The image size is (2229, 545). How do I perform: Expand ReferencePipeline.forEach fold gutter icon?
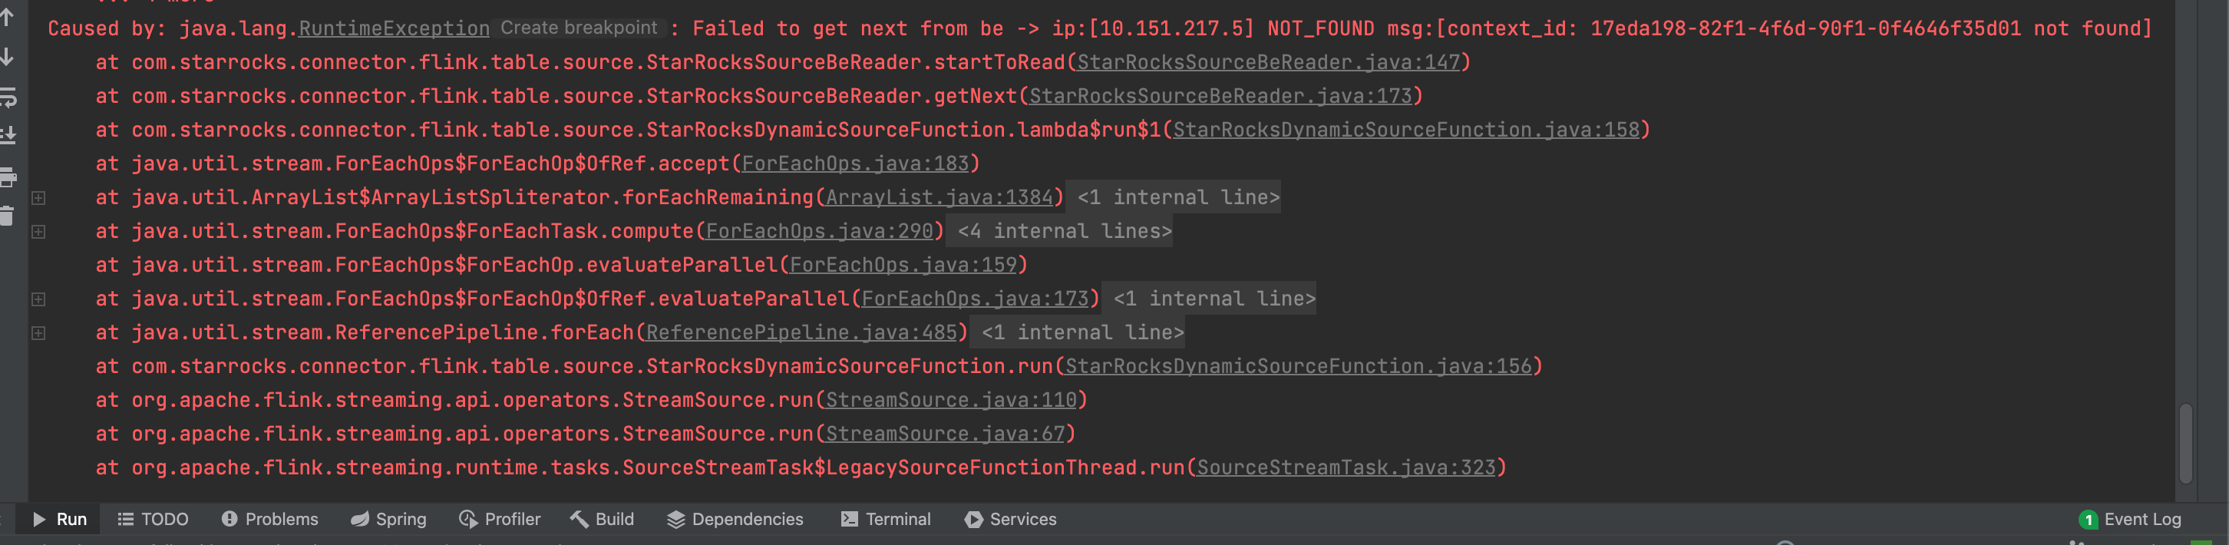tap(38, 332)
